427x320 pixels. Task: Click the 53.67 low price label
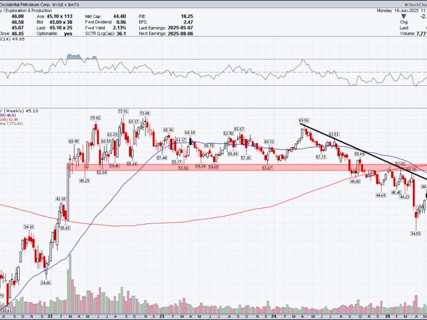[267, 168]
